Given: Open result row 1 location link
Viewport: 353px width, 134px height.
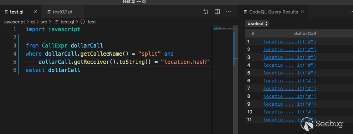Looking at the screenshot, I should click(x=290, y=41).
